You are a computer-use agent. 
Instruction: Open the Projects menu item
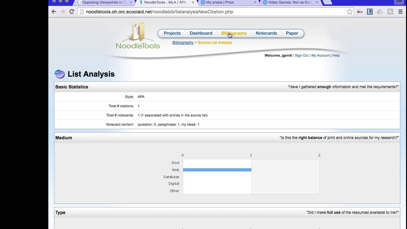[172, 33]
